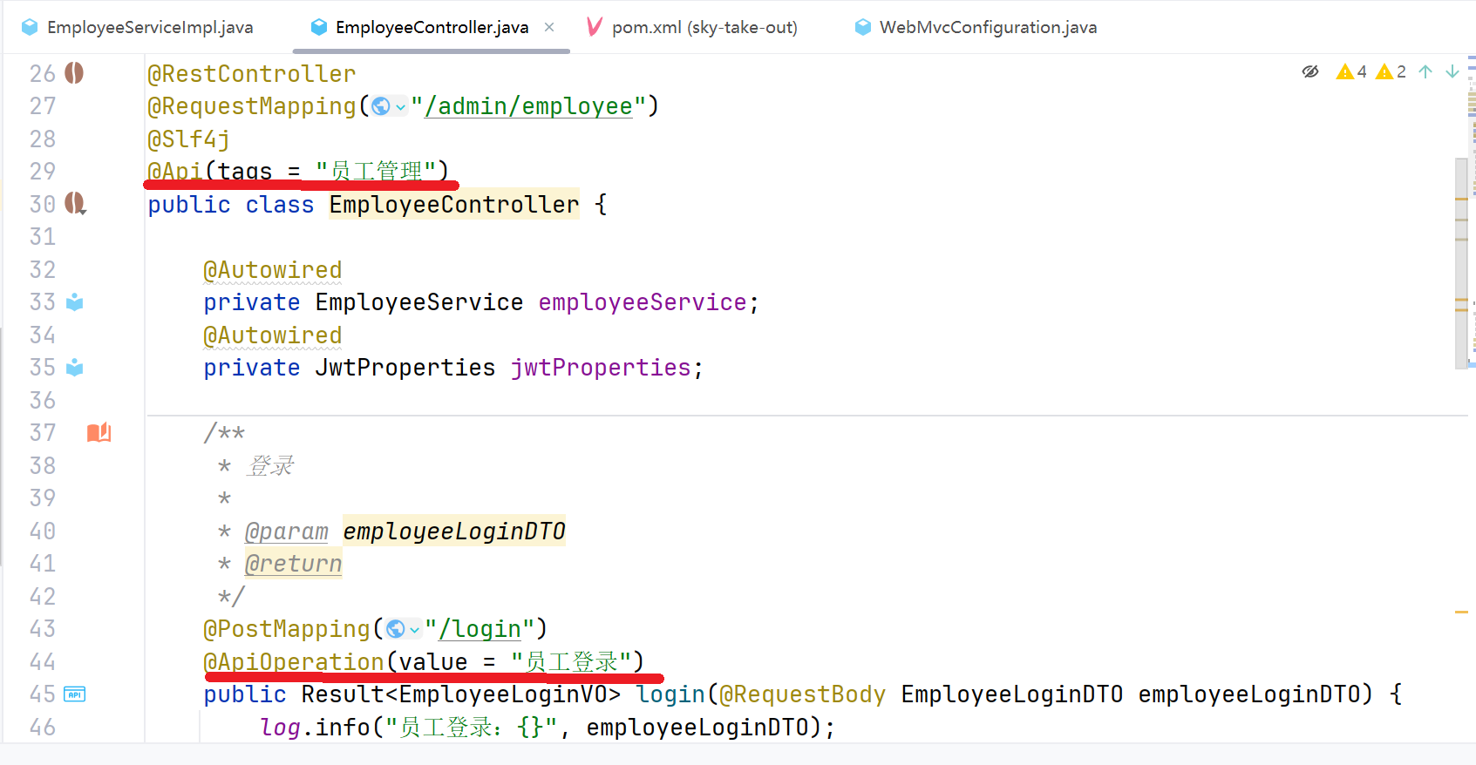
Task: Toggle the crossed-eye highlighting icon in the editor corner
Action: click(1309, 71)
